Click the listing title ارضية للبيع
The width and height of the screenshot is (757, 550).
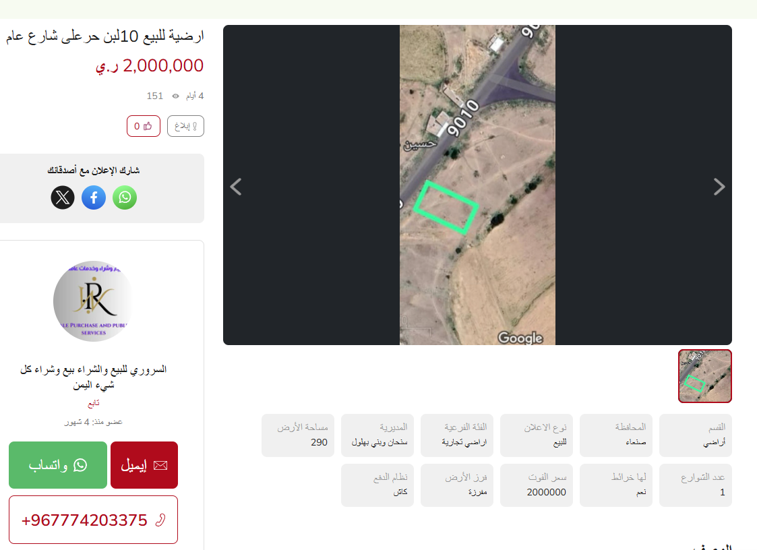coord(104,36)
